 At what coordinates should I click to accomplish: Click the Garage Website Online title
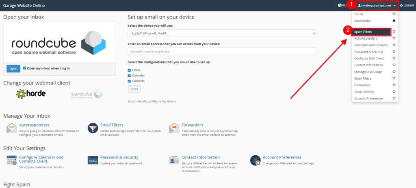click(24, 6)
